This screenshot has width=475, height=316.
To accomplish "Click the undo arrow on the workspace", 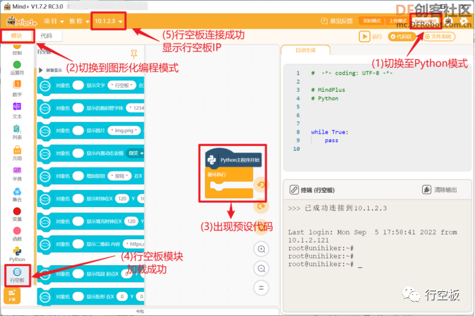I will pos(261,185).
